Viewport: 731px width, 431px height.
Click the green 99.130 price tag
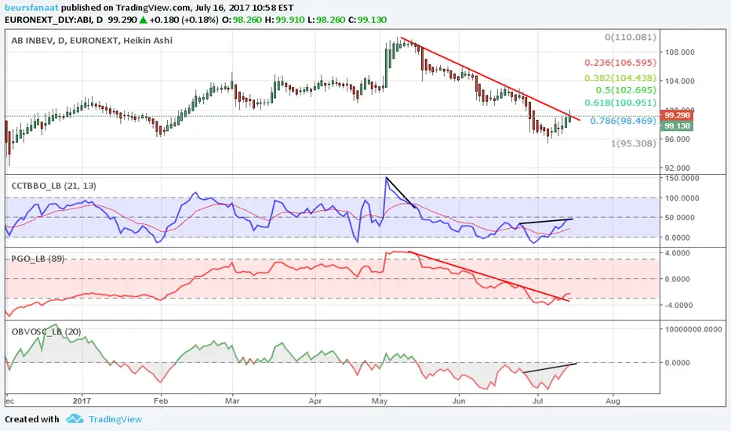pos(676,126)
